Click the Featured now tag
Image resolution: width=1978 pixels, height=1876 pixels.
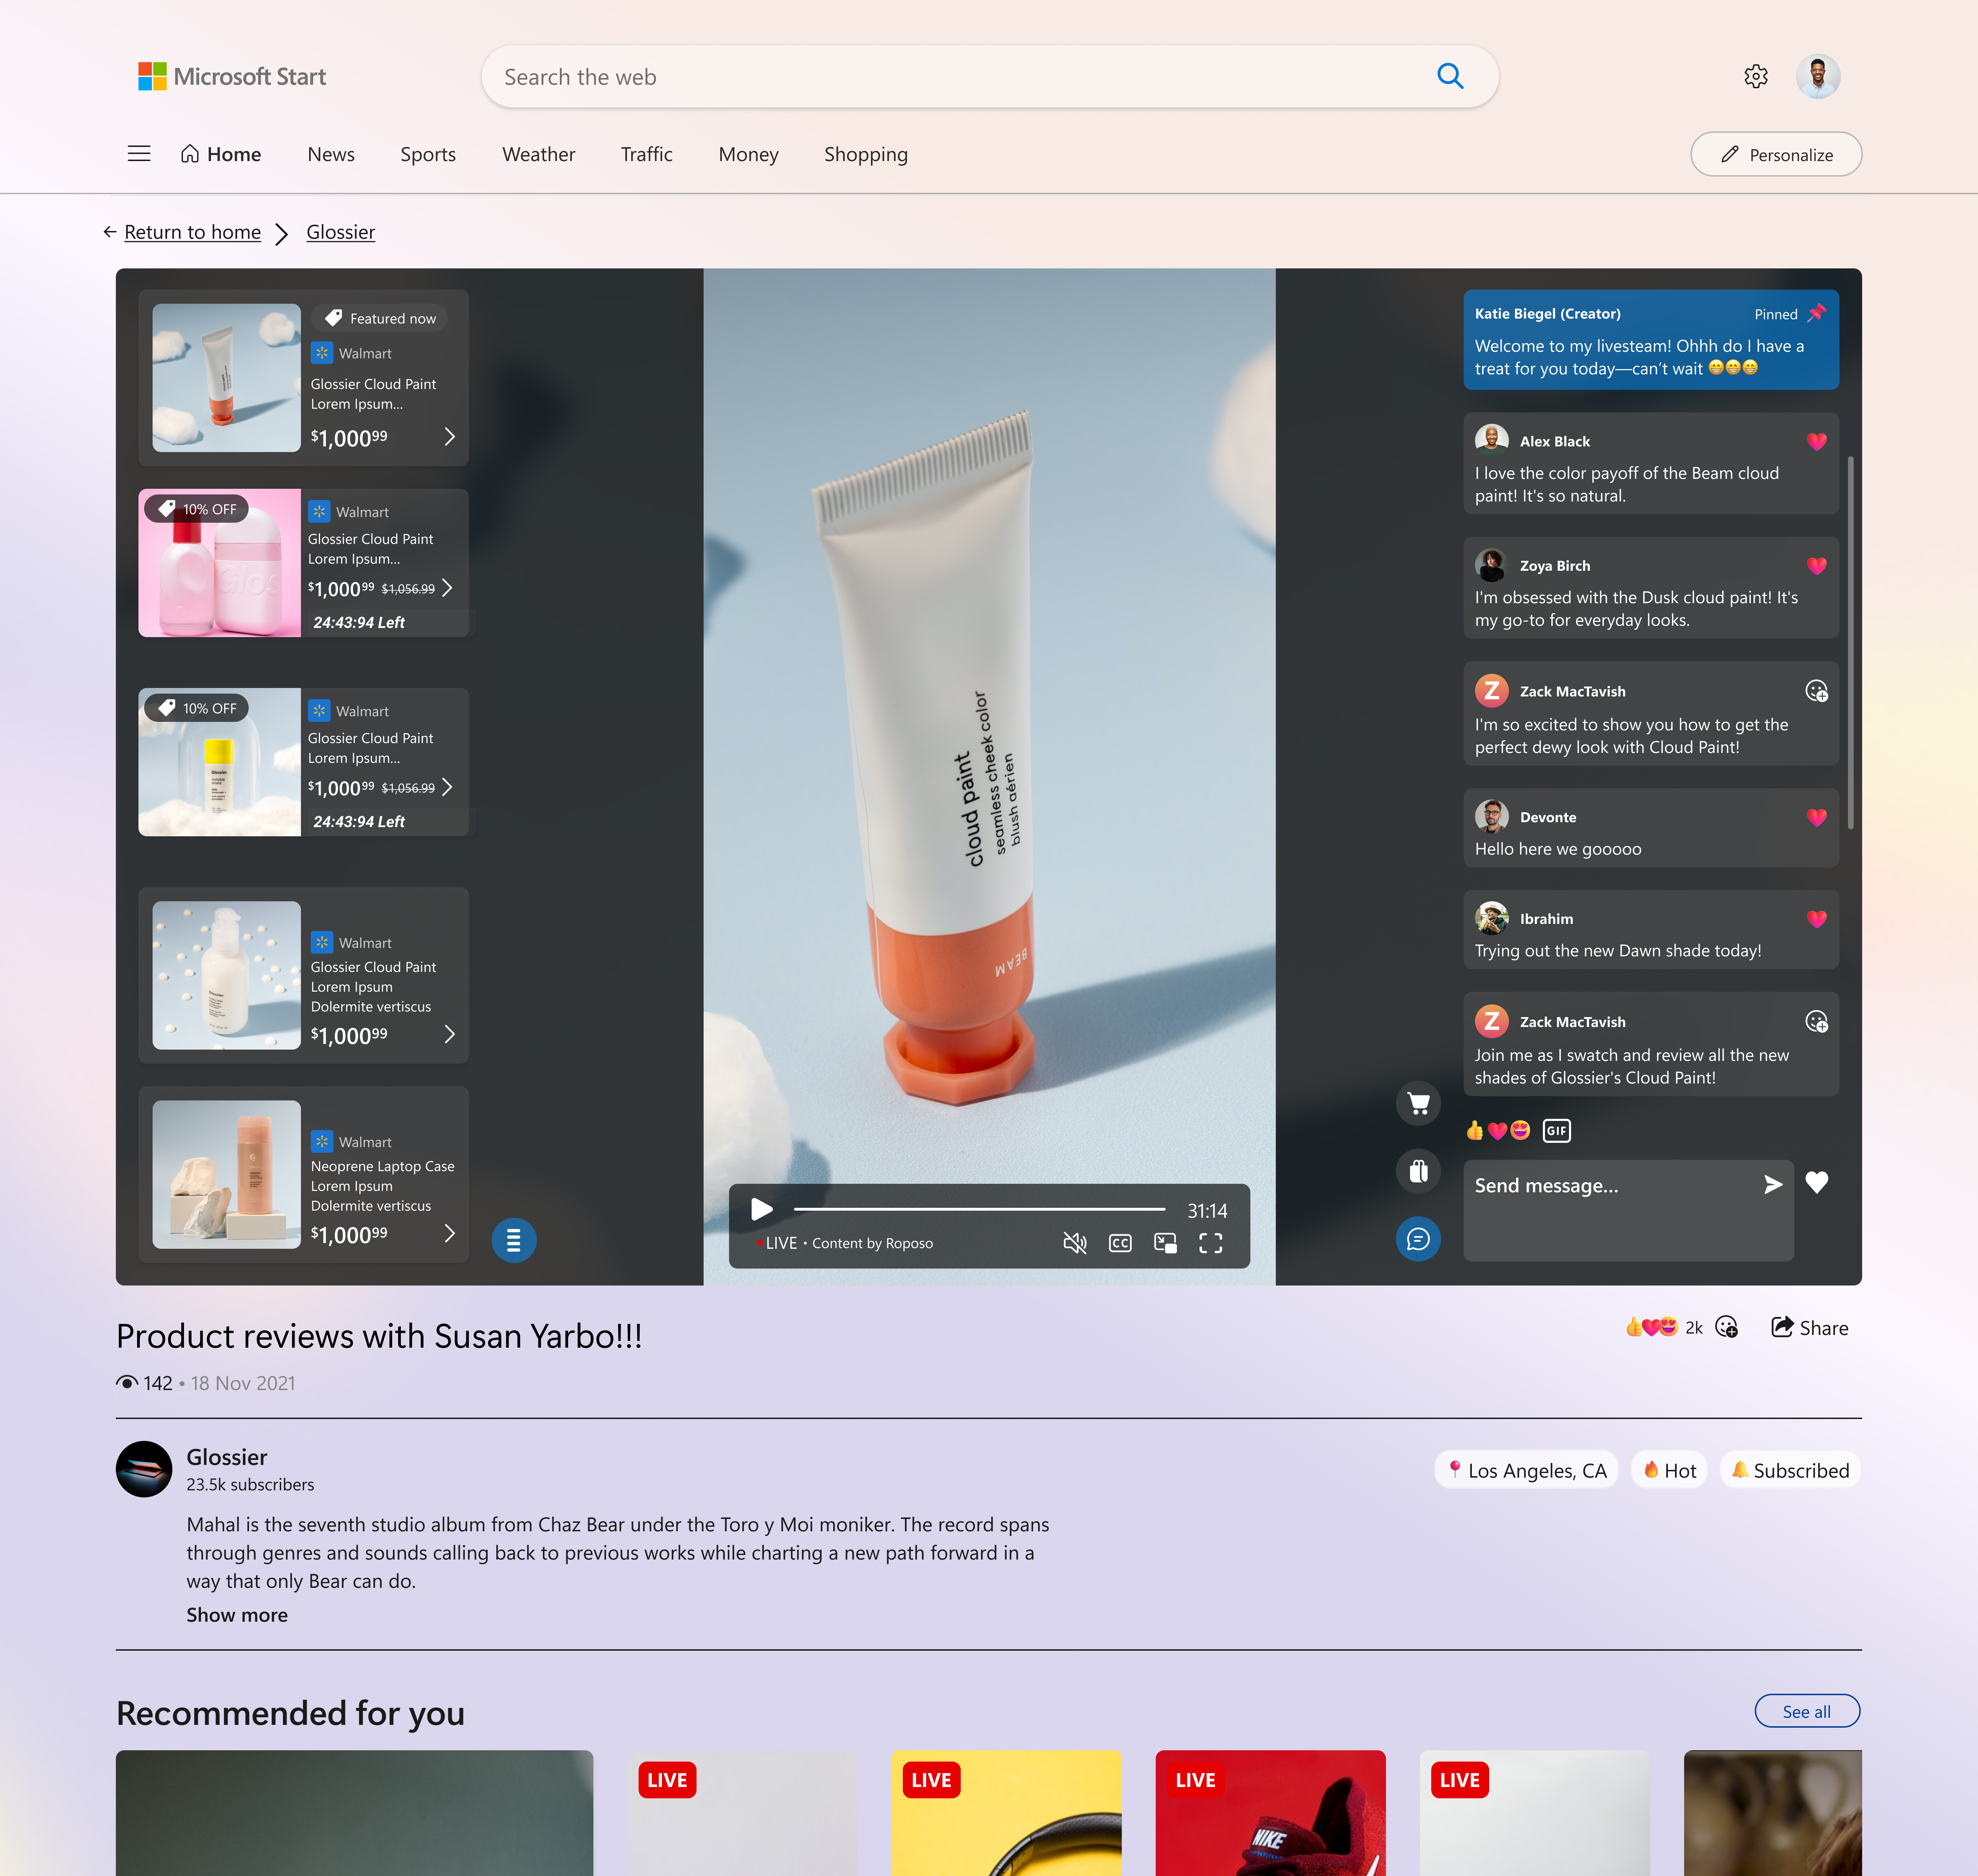click(x=380, y=318)
